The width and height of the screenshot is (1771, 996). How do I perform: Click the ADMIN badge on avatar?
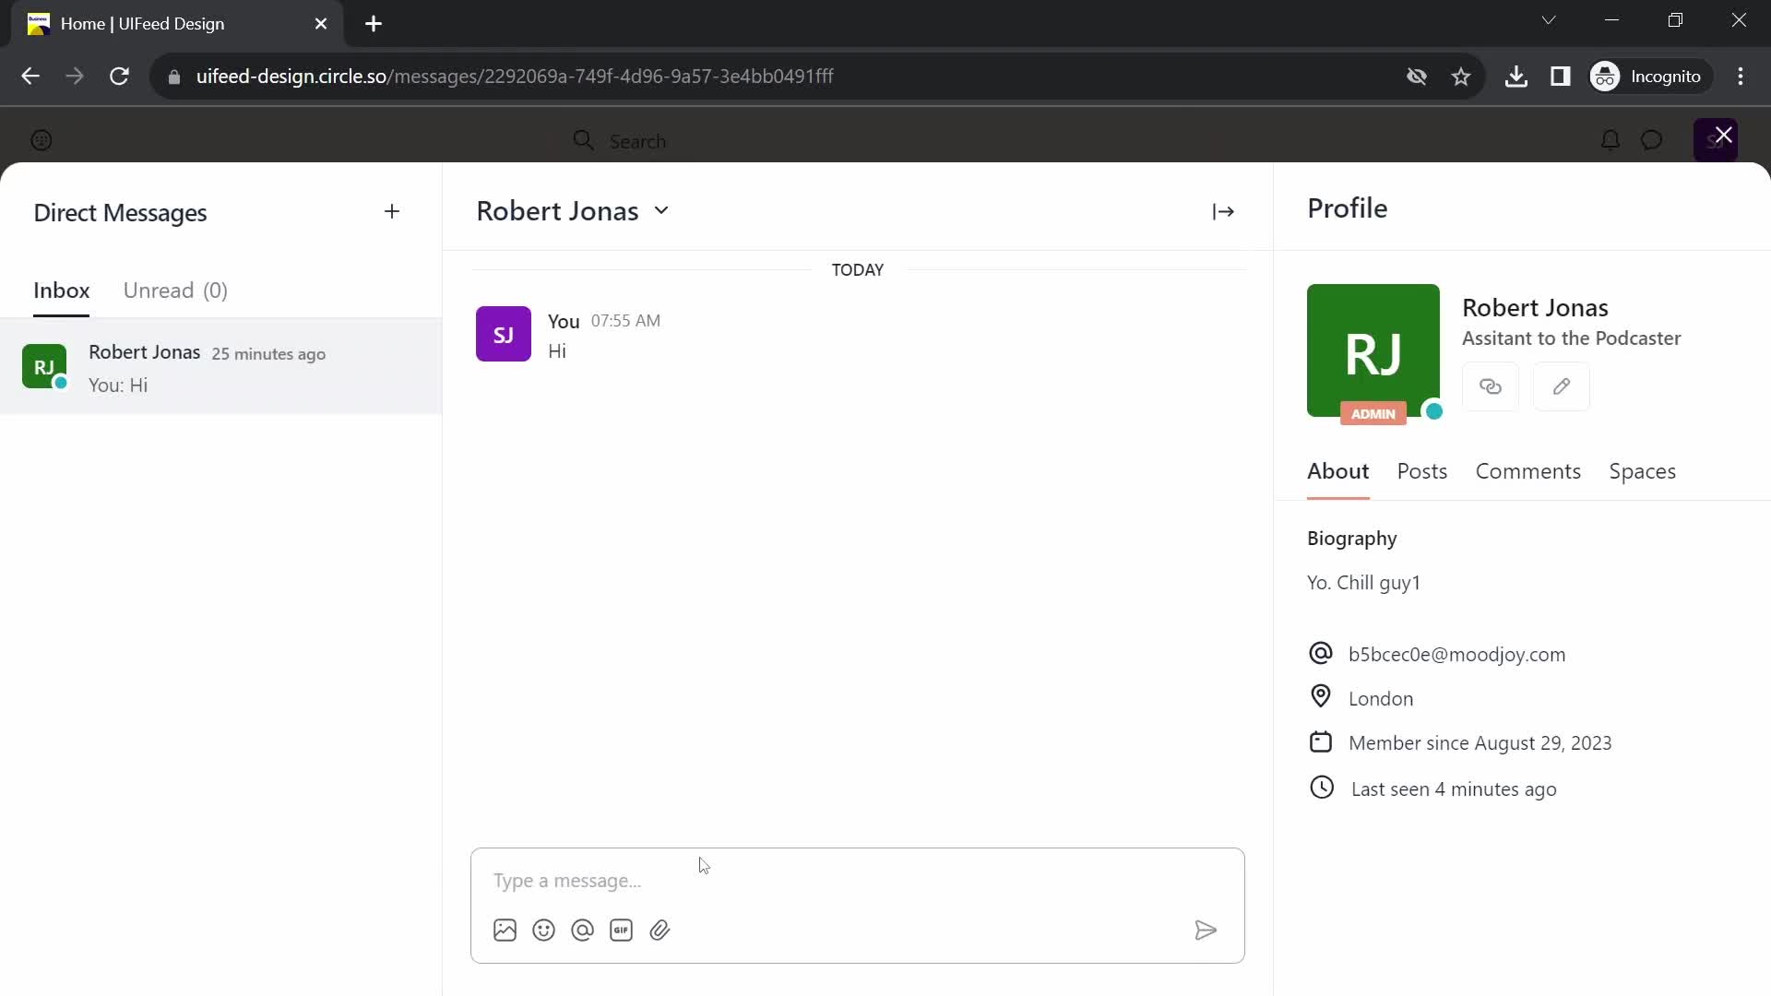coord(1373,414)
